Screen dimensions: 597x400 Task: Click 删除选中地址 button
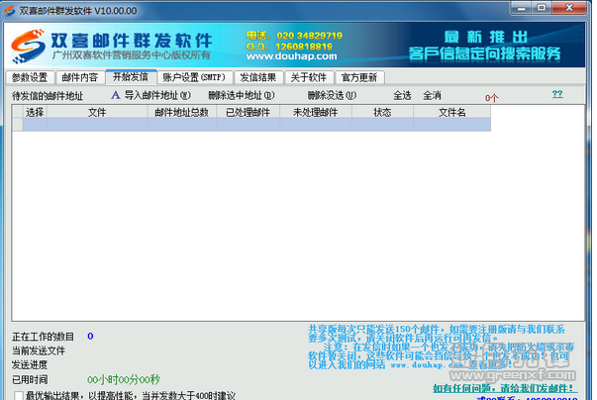[242, 95]
